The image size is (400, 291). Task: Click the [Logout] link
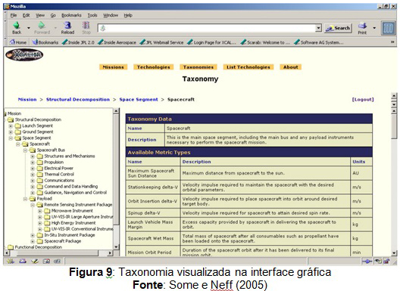(x=363, y=100)
